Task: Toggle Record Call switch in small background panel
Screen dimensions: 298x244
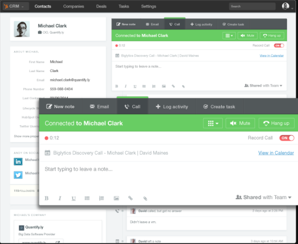Action: pos(279,45)
